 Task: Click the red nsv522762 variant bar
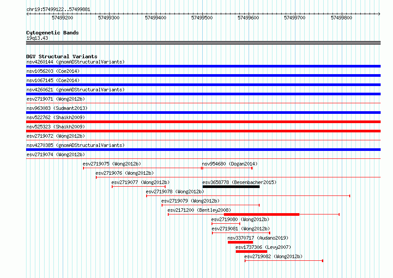(x=203, y=122)
